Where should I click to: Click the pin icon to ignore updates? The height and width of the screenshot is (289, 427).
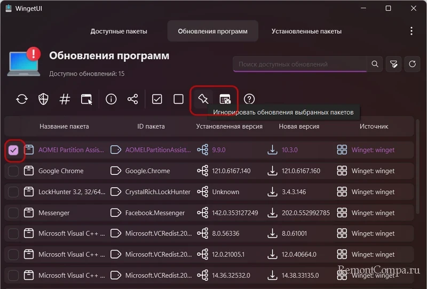202,99
